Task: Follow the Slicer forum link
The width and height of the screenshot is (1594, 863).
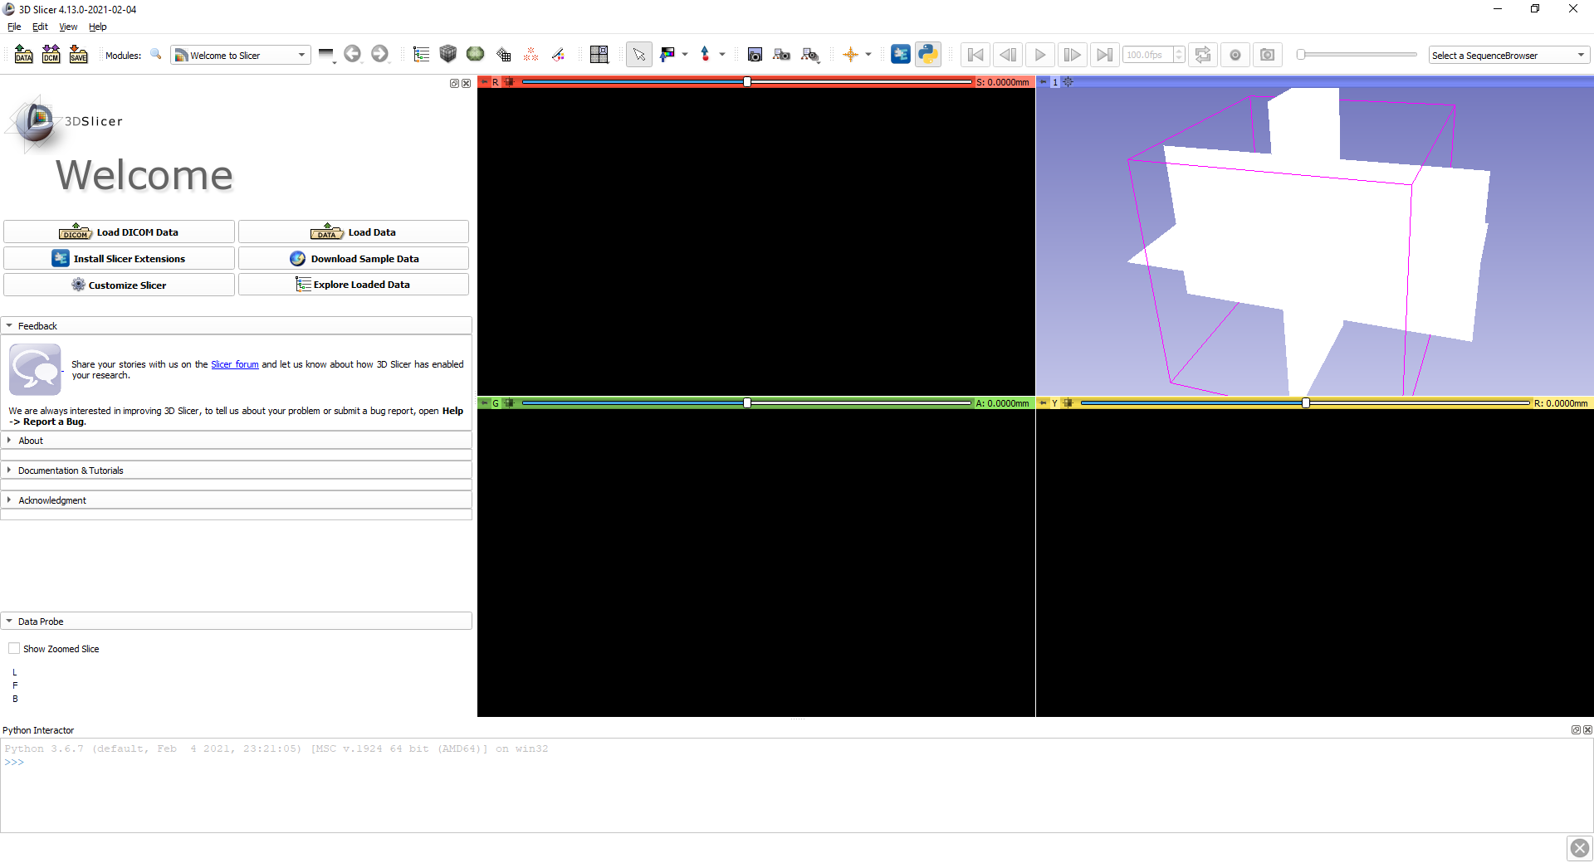Action: tap(235, 364)
